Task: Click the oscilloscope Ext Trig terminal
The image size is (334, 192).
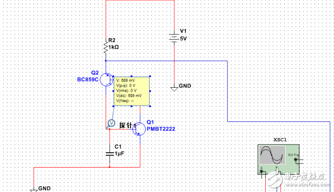Action: (x=295, y=159)
